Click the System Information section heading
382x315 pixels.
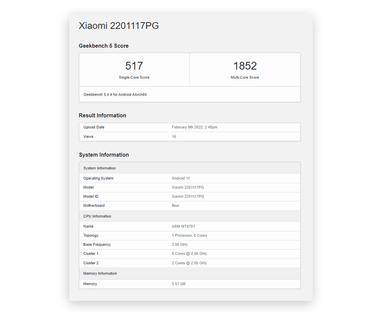104,155
